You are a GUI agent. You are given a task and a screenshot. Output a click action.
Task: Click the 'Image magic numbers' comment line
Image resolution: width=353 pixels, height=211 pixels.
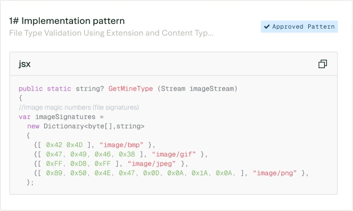[79, 107]
